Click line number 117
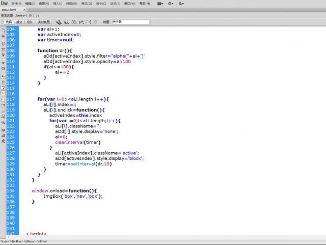Viewport: 326px width, 245px height. click(11, 99)
